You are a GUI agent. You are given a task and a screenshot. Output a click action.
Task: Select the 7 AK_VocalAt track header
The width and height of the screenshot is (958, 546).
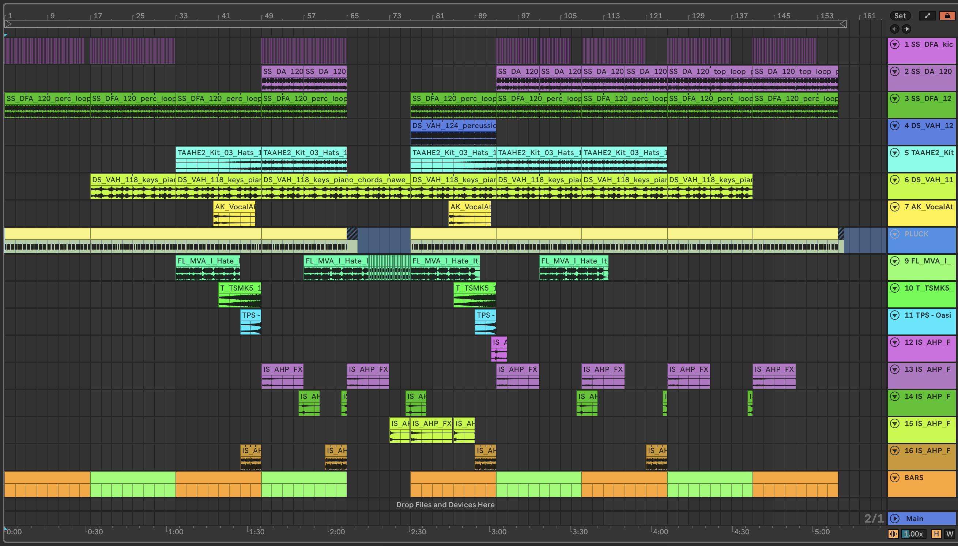click(928, 207)
